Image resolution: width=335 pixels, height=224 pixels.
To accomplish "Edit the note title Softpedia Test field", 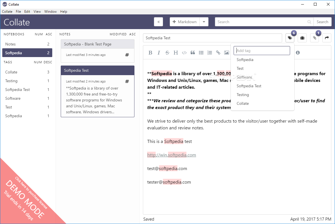I will (x=212, y=38).
